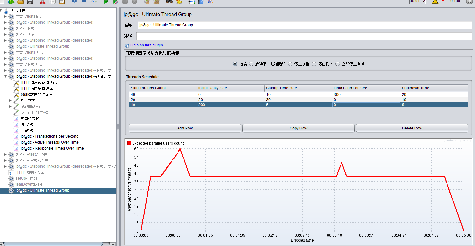Expand the 线程组--test无网关 node
This screenshot has height=246, width=475.
coord(5,154)
